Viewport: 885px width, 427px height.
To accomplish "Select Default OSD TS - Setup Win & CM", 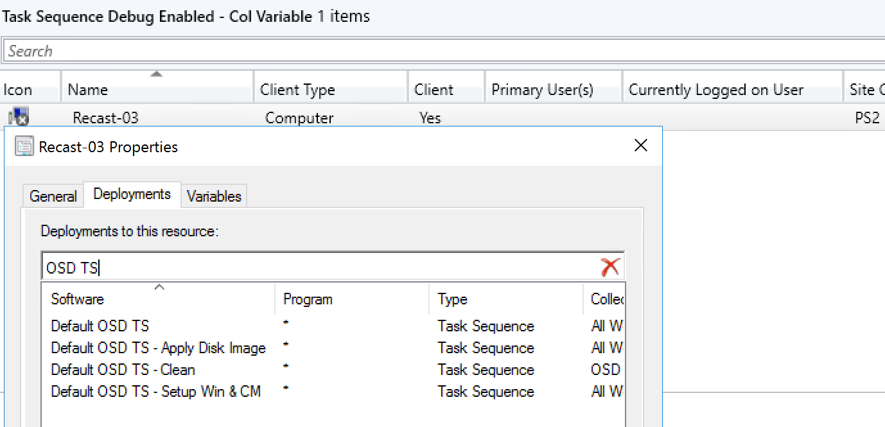I will pyautogui.click(x=155, y=392).
